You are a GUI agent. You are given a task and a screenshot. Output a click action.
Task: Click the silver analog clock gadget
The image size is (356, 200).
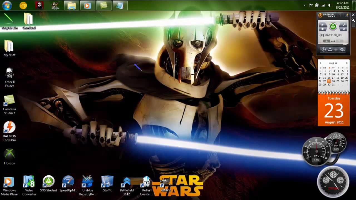pyautogui.click(x=333, y=182)
